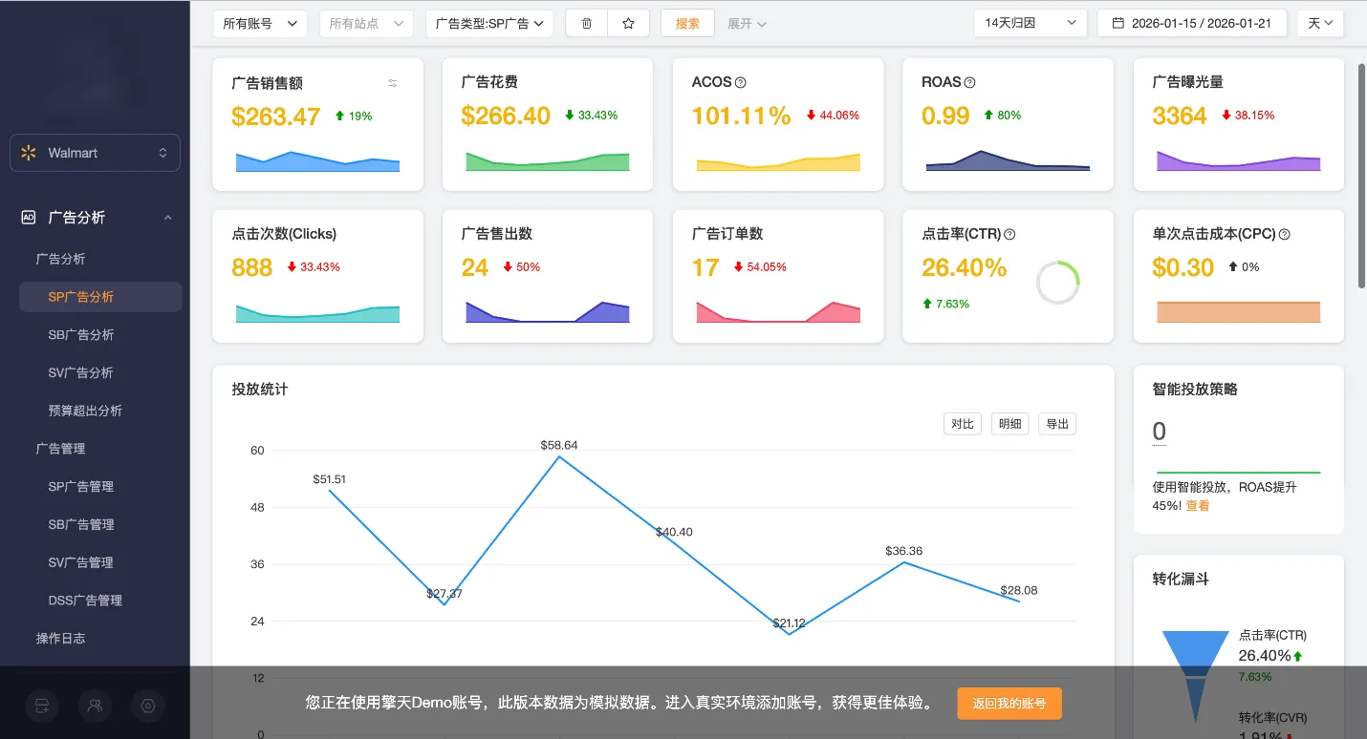Click the sort icon on the 广告销售额 card

point(392,83)
